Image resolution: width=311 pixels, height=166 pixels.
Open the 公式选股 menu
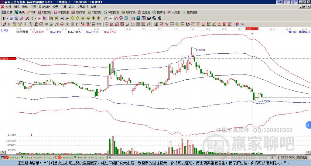[x=44, y=7]
